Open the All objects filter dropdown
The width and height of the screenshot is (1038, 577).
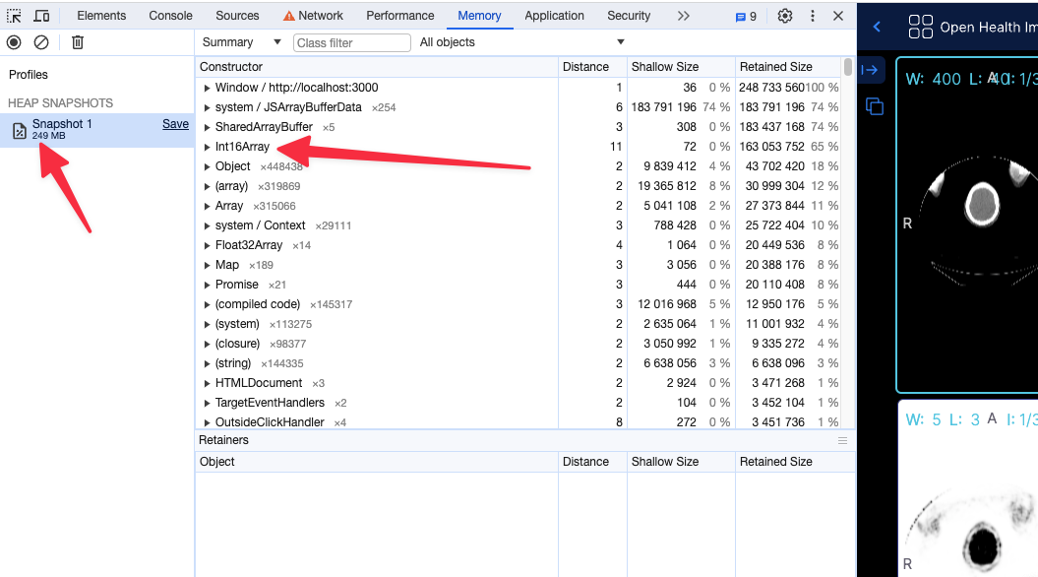(x=521, y=42)
